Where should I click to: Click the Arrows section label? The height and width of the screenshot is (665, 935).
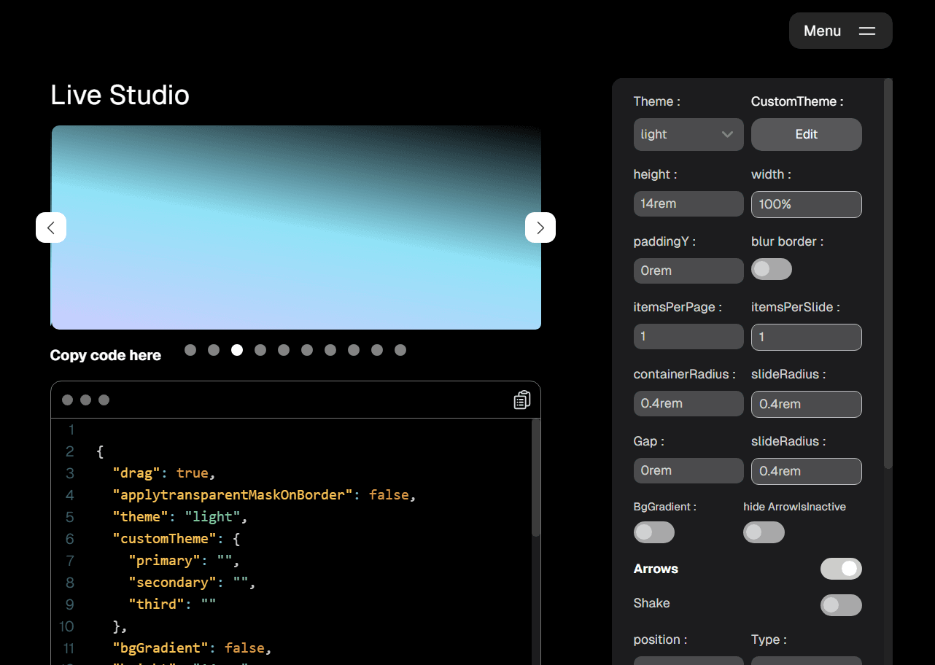tap(656, 569)
